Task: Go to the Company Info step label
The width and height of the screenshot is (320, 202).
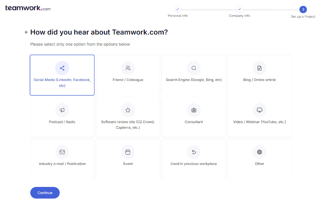Action: (239, 16)
